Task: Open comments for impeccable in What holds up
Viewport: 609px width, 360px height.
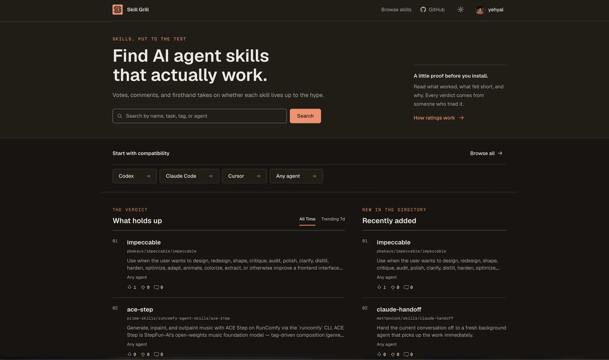Action: 158,287
